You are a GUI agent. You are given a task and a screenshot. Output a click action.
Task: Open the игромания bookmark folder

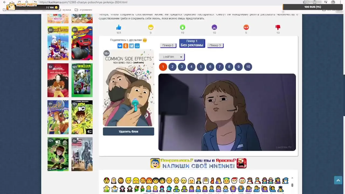click(83, 10)
